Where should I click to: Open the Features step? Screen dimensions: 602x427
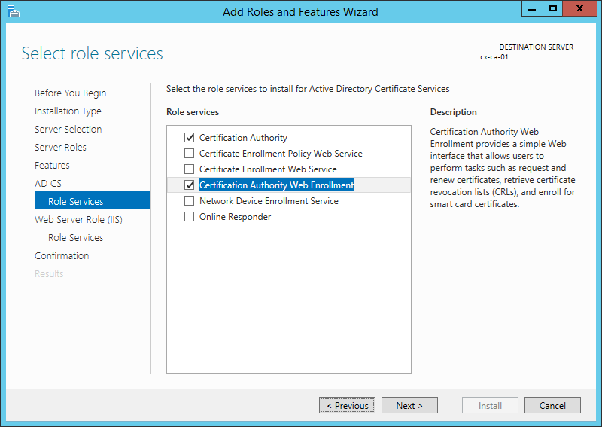[52, 166]
